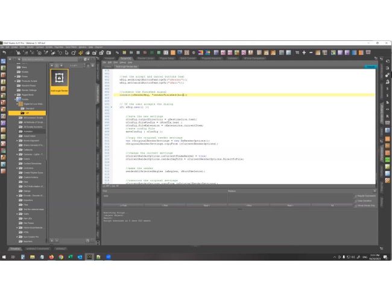392x301 pixels.
Task: Select the Multi Angle Render script thumbnail
Action: (59, 82)
